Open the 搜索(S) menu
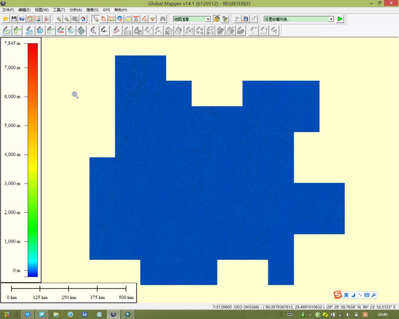The width and height of the screenshot is (399, 319). 92,10
